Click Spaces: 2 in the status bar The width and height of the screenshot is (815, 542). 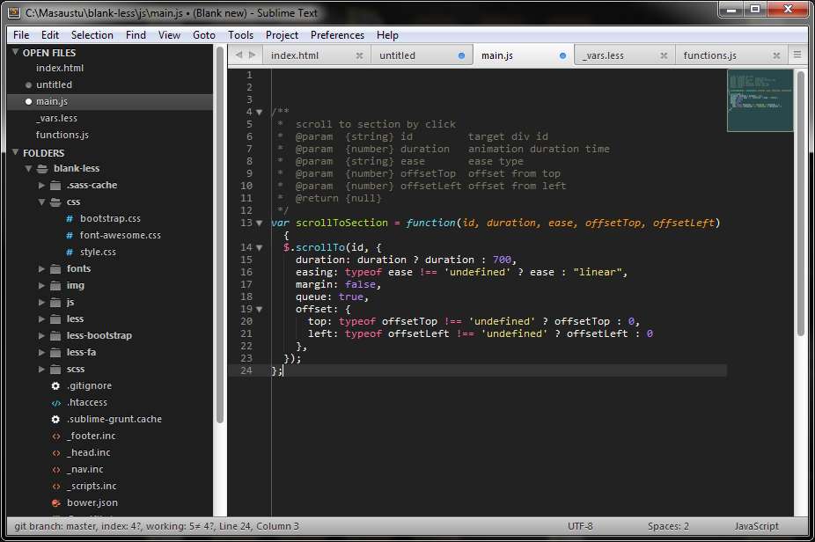(x=667, y=526)
